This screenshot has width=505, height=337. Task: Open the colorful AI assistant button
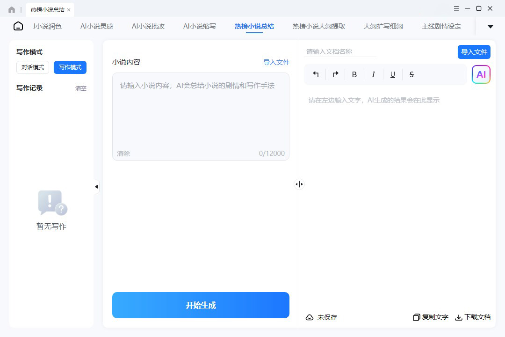point(481,74)
